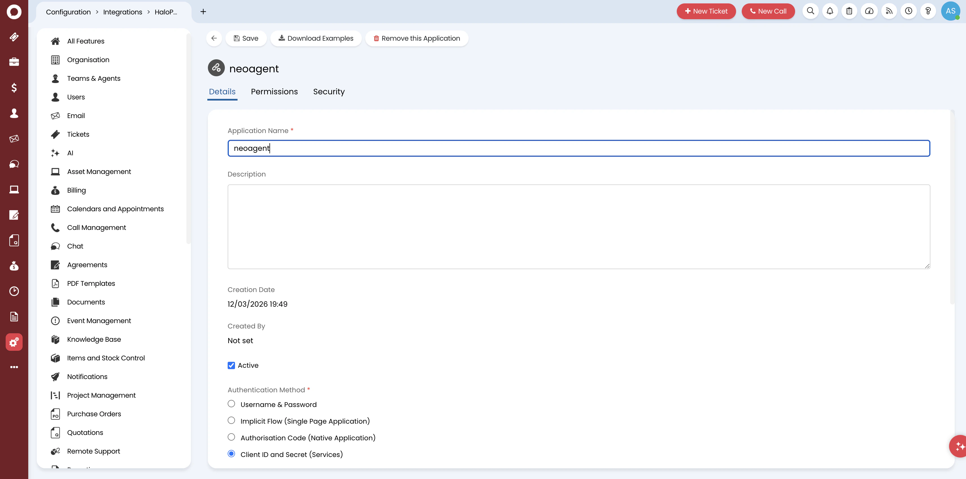Open the dashboard gauge icon
The height and width of the screenshot is (479, 966).
(x=869, y=11)
